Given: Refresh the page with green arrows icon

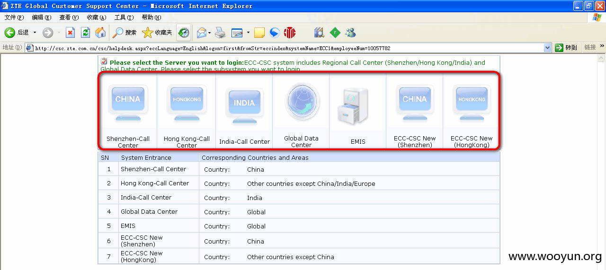Looking at the screenshot, I should click(85, 33).
